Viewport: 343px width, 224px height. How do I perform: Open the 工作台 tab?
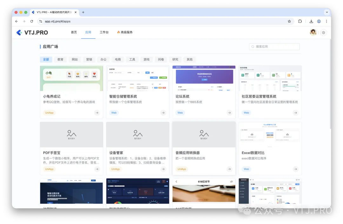coord(104,32)
